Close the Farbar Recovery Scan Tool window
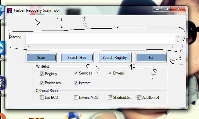The height and width of the screenshot is (119, 199). pos(178,9)
